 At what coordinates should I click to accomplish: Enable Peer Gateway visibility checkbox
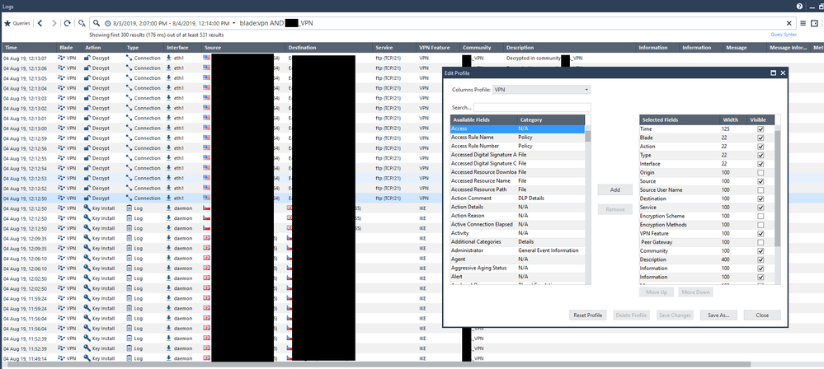(760, 242)
